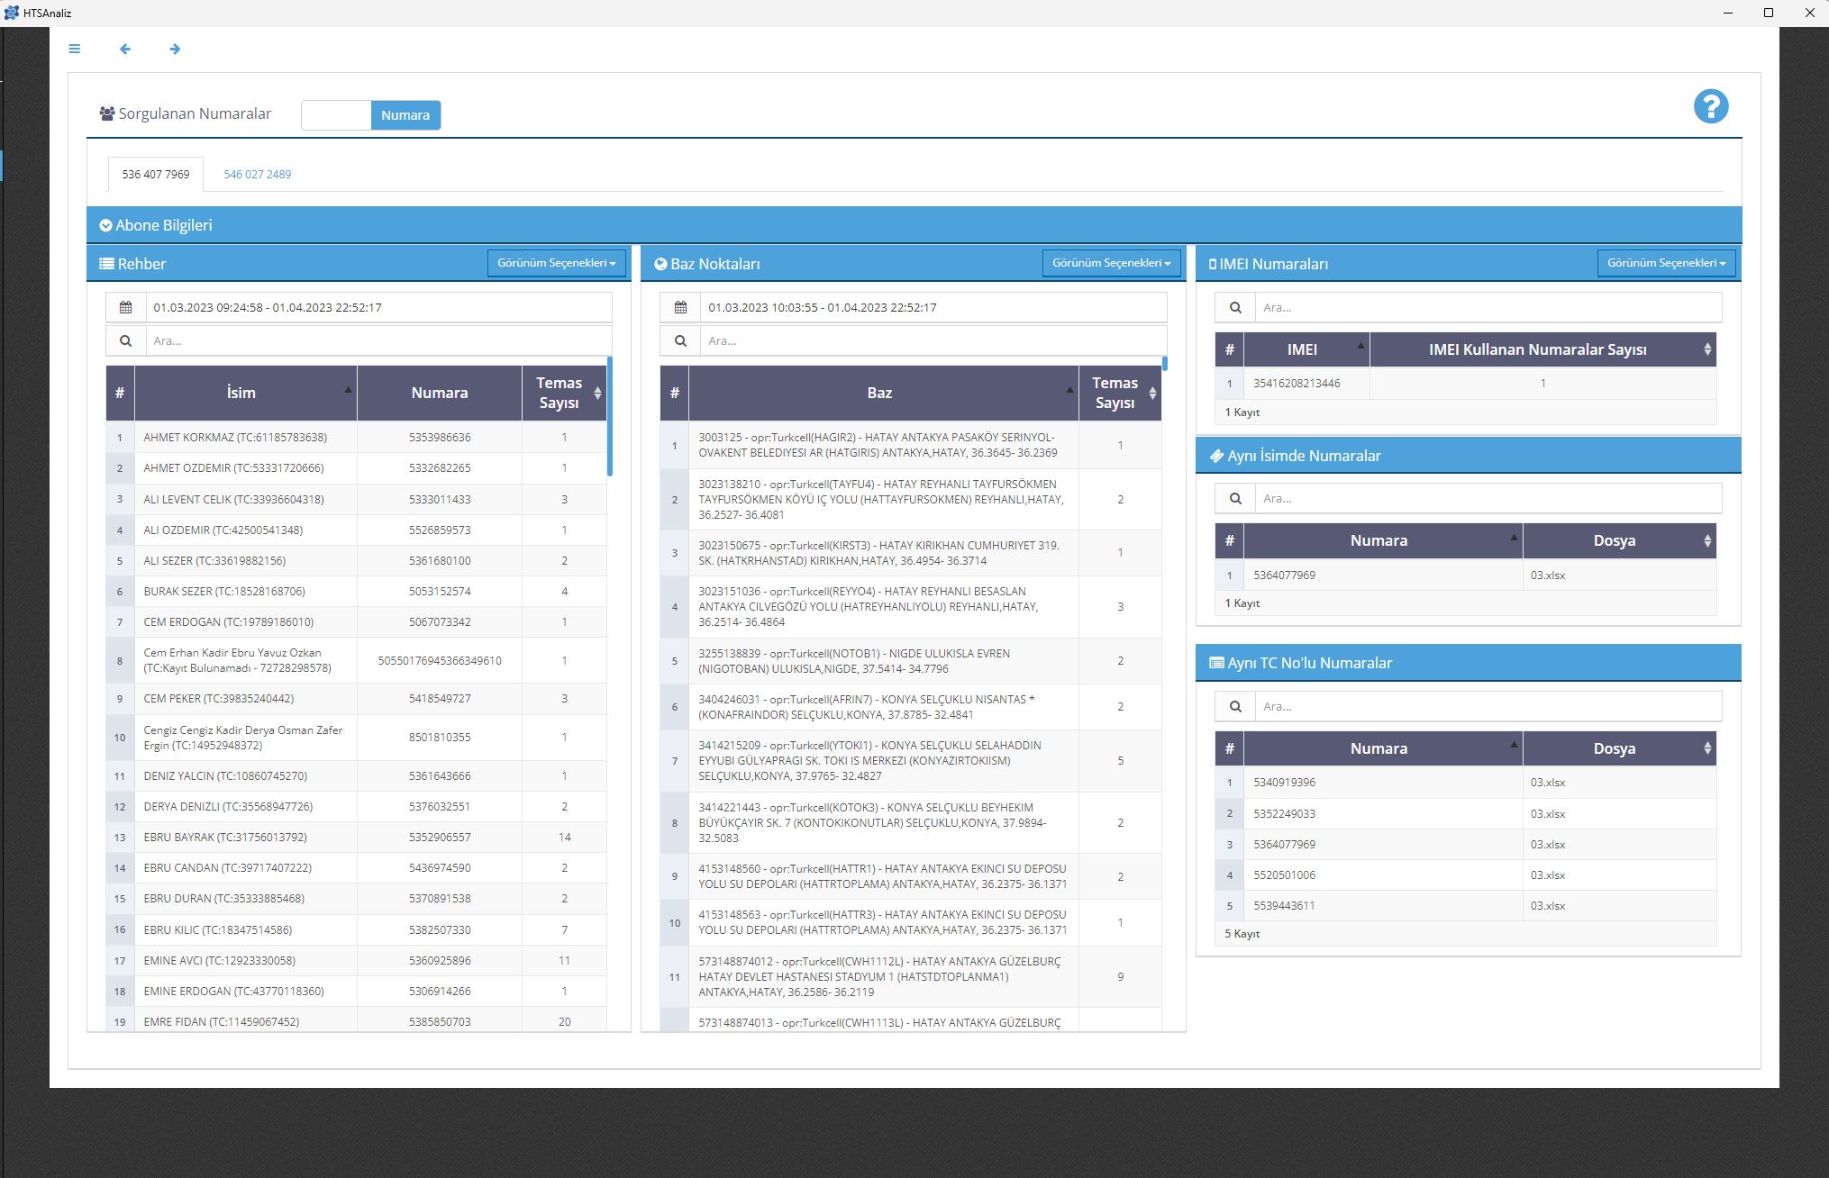This screenshot has width=1829, height=1178.
Task: Select the EBRU BAYRAK row in Rehber
Action: click(x=356, y=837)
